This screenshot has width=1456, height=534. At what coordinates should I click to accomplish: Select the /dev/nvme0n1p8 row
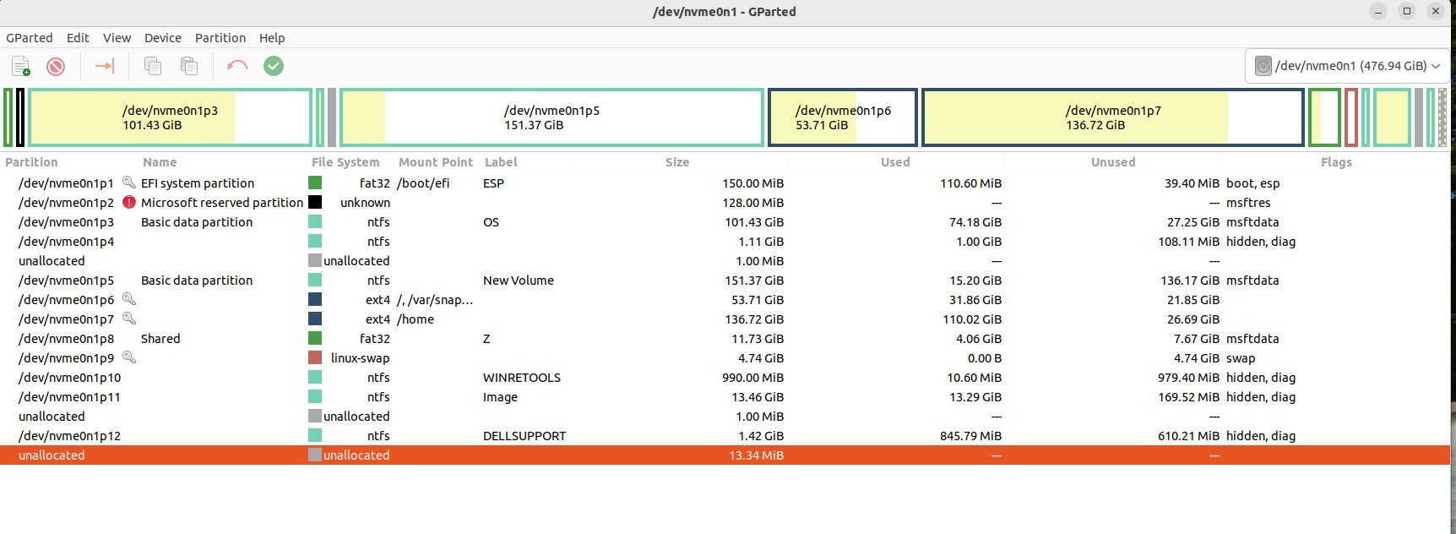tap(725, 338)
